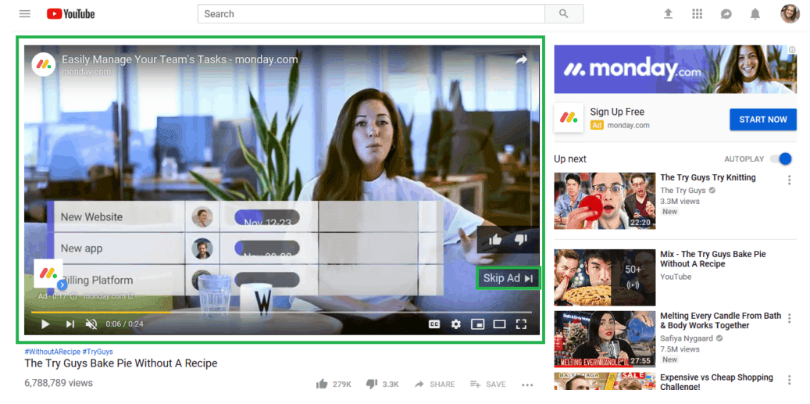Open the upload video icon
The height and width of the screenshot is (404, 810).
click(x=669, y=14)
